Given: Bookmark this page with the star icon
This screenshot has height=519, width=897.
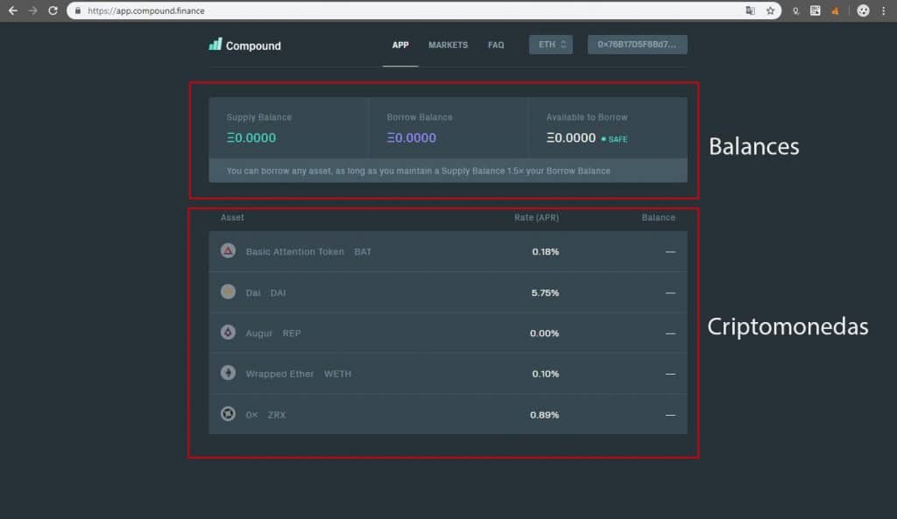Looking at the screenshot, I should [770, 11].
